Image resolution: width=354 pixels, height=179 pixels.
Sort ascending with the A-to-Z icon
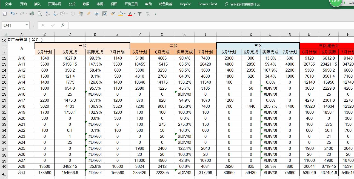tap(48, 14)
